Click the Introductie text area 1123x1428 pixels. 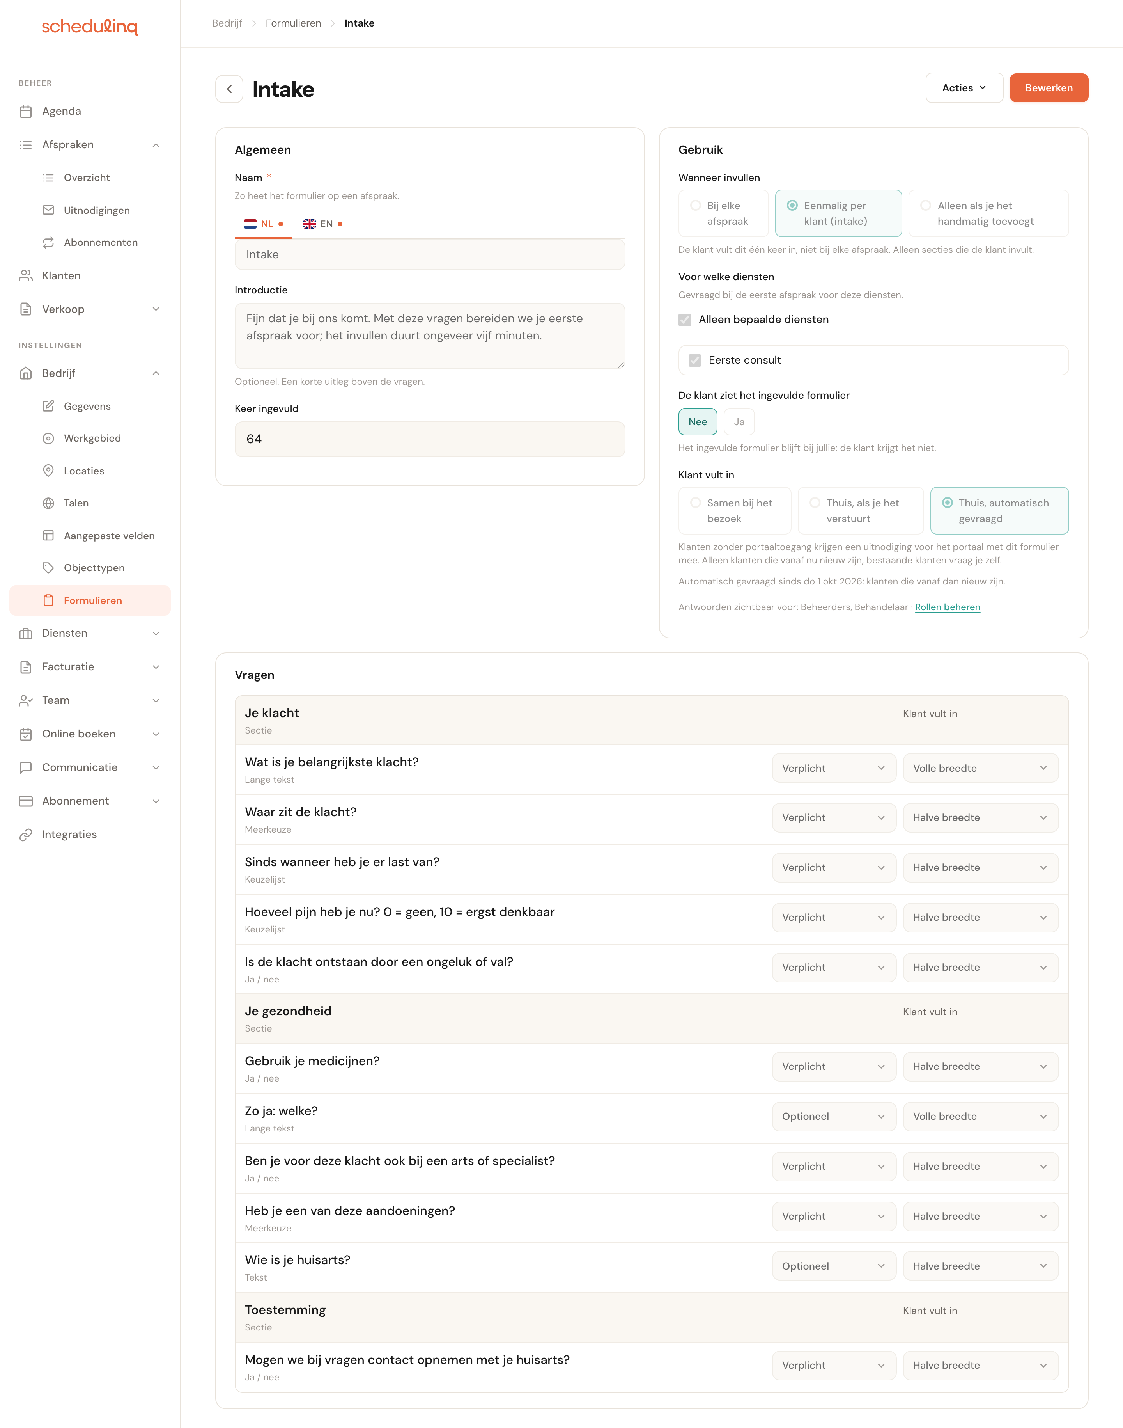430,336
